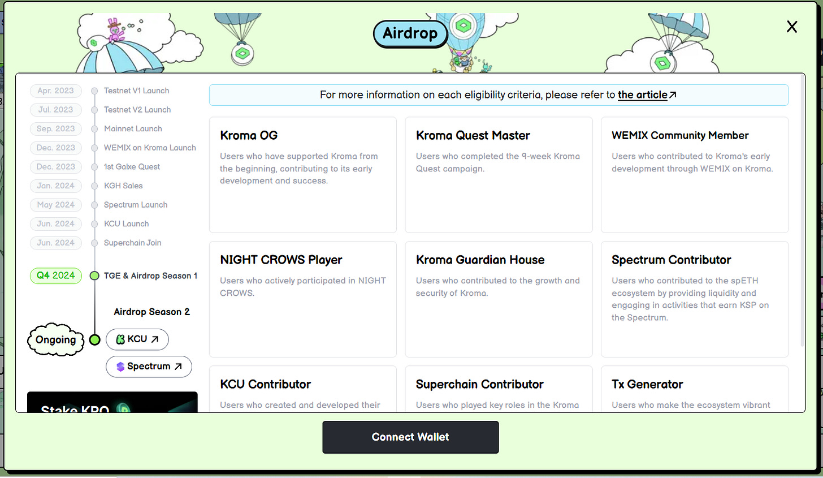Click the Airdrop title badge

(x=410, y=33)
